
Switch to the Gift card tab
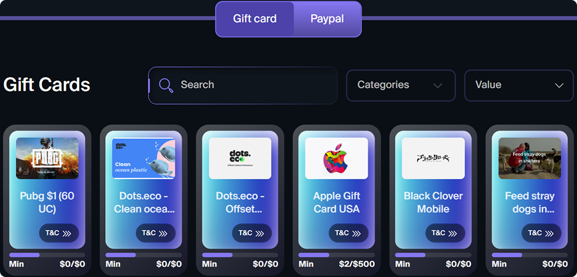[254, 19]
